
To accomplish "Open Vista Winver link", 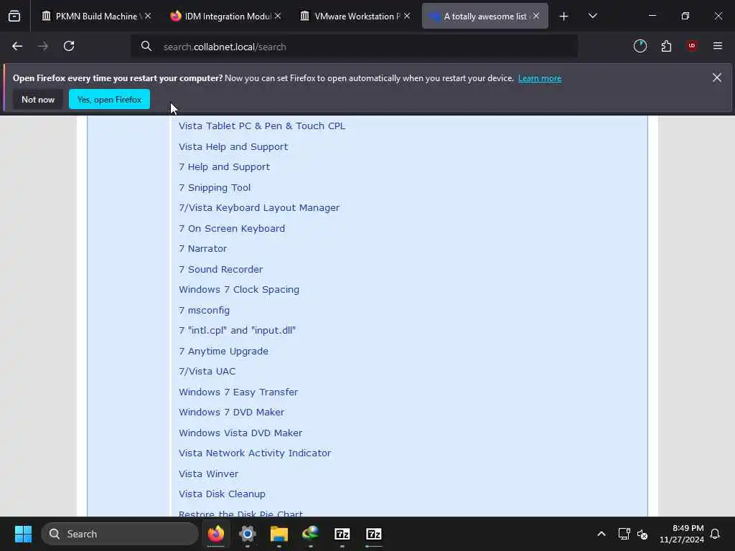I will 209,474.
